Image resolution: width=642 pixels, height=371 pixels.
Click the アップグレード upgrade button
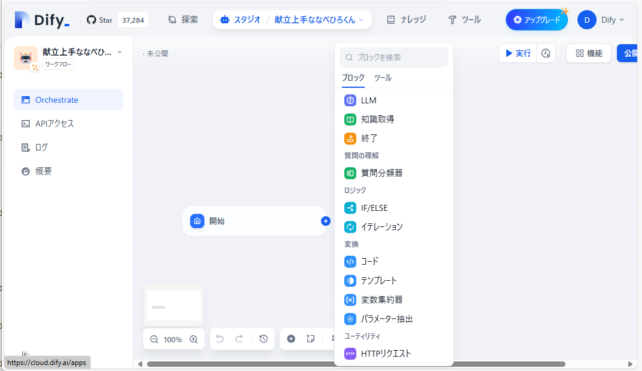pyautogui.click(x=536, y=20)
